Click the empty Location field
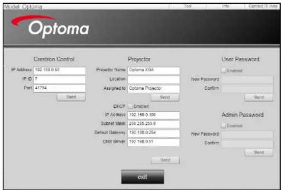This screenshot has height=190, width=281. 154,80
